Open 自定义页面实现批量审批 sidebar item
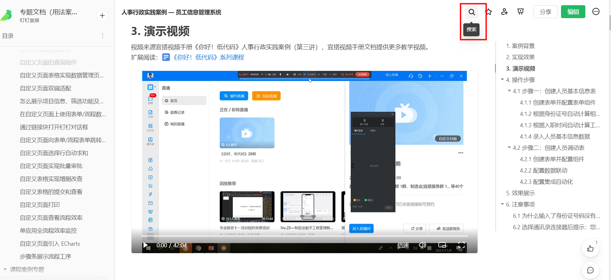This screenshot has width=611, height=280. 51,166
